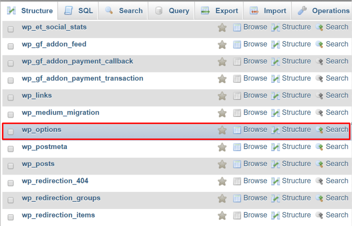Star the wp_gf_addon_feed table
Screen dimensions: 352x226
(222, 45)
